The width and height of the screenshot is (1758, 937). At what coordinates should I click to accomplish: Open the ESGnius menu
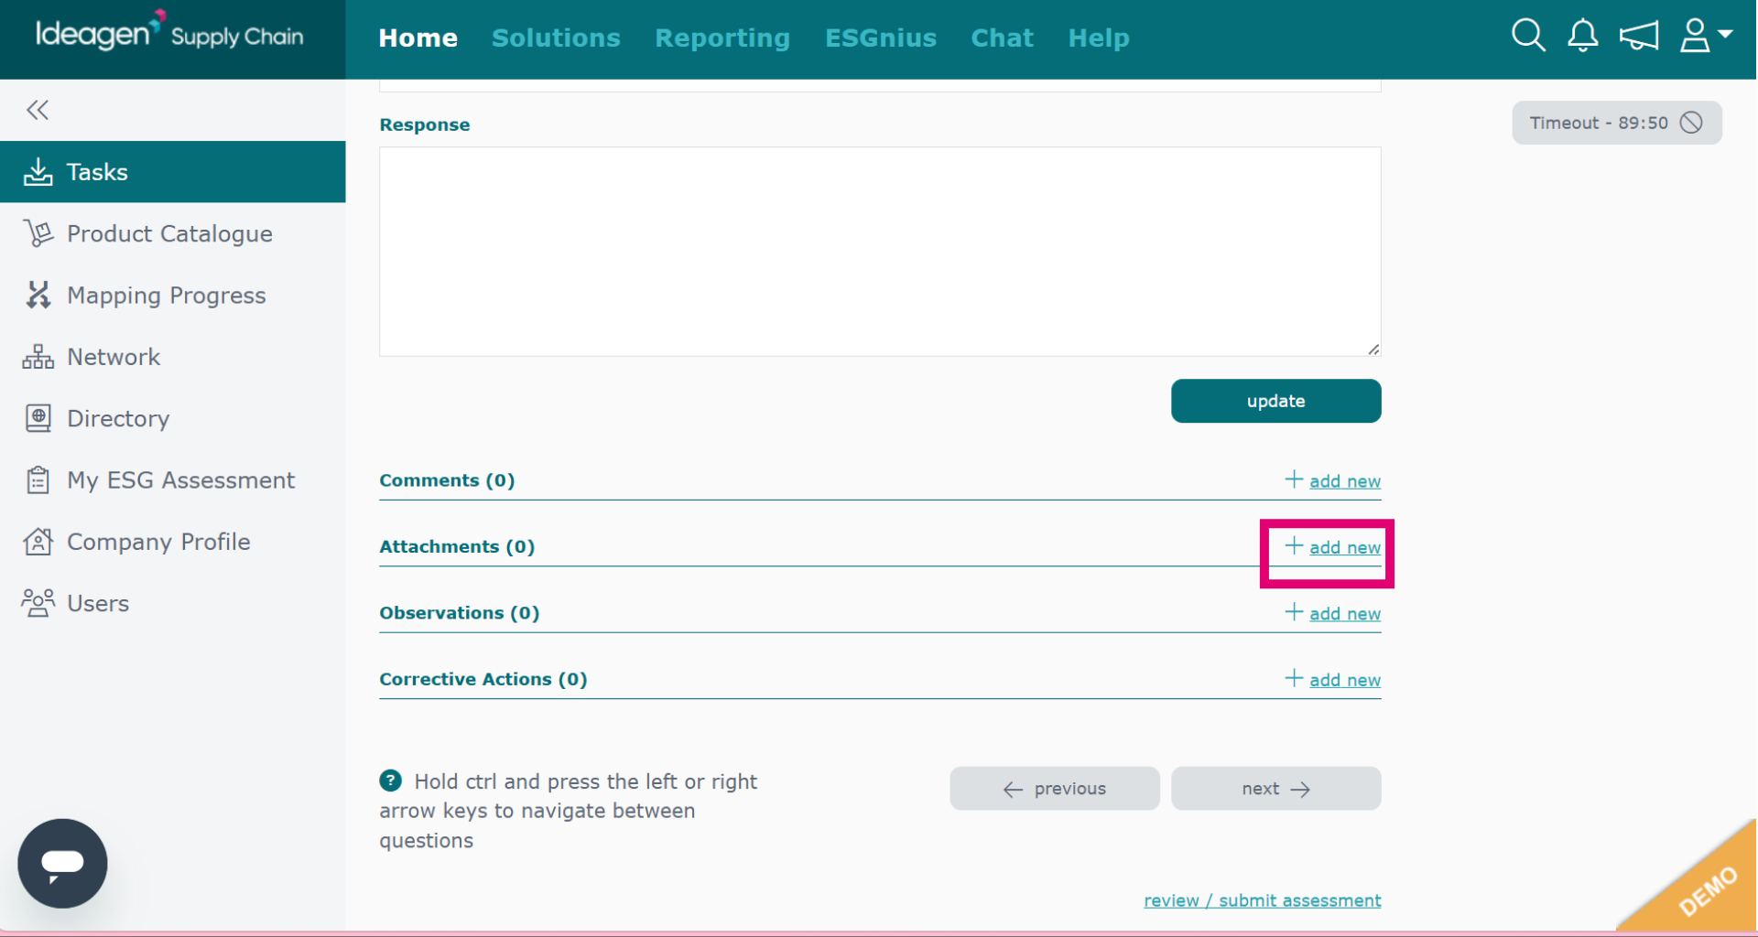tap(881, 38)
